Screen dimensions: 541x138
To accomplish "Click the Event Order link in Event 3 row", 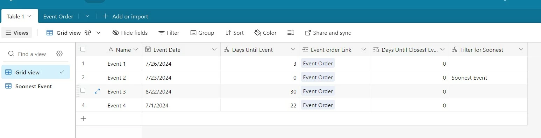I will [x=318, y=91].
